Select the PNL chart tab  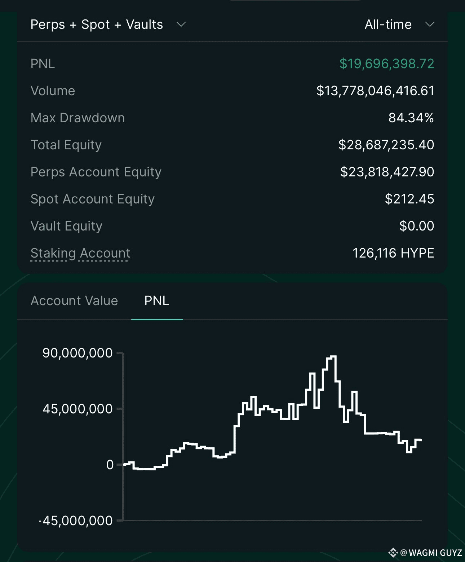pyautogui.click(x=157, y=300)
